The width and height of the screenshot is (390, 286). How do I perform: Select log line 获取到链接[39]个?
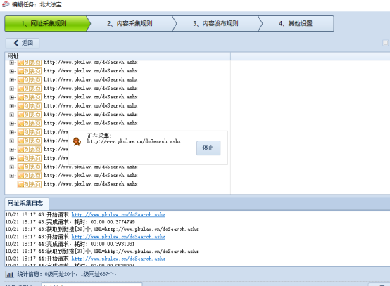(102, 229)
